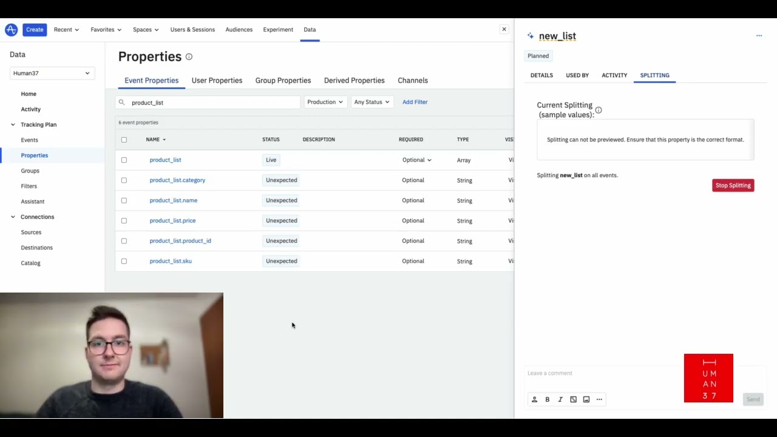Check the box for product_list.product_id row
Image resolution: width=777 pixels, height=437 pixels.
coord(124,241)
